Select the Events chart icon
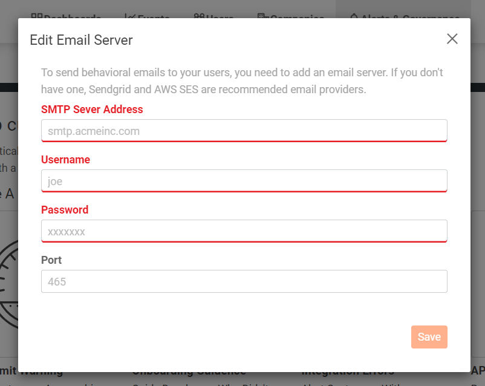The image size is (485, 386). 130,16
